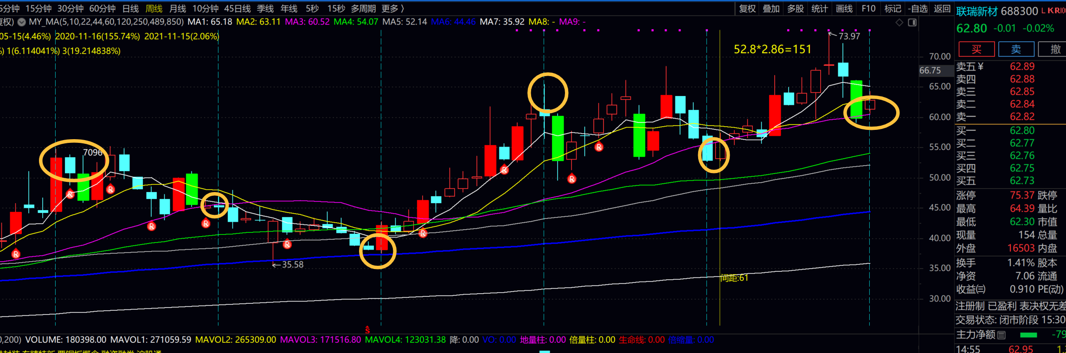Toggle the side panel layout icon
1066x353 pixels.
[x=912, y=22]
